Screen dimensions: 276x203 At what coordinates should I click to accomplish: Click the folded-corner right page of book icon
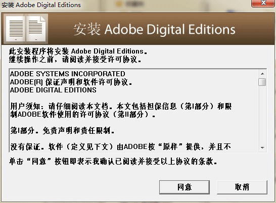coord(36,28)
